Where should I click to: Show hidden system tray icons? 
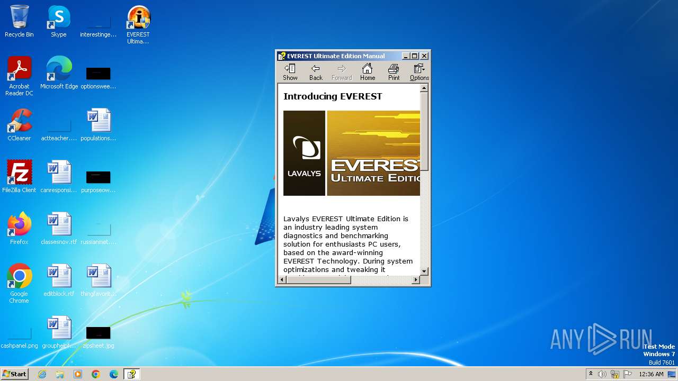tap(591, 374)
